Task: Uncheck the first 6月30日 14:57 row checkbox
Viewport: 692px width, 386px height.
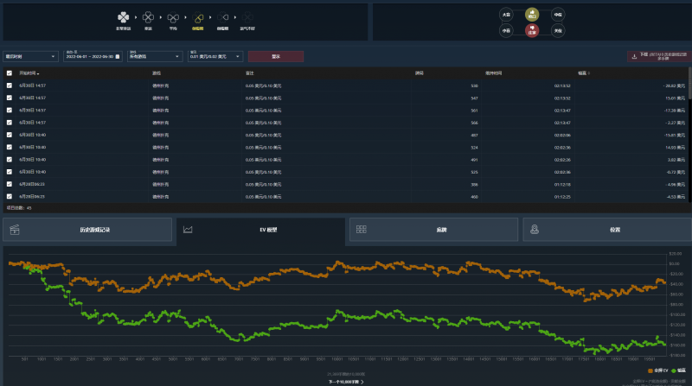Action: pos(10,86)
